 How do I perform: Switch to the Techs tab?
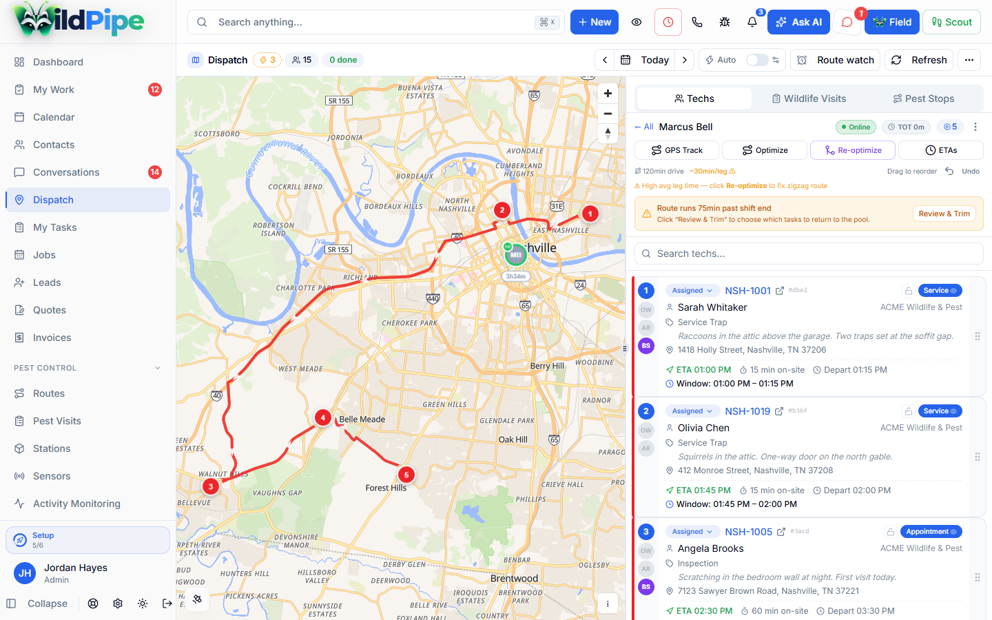tap(694, 99)
